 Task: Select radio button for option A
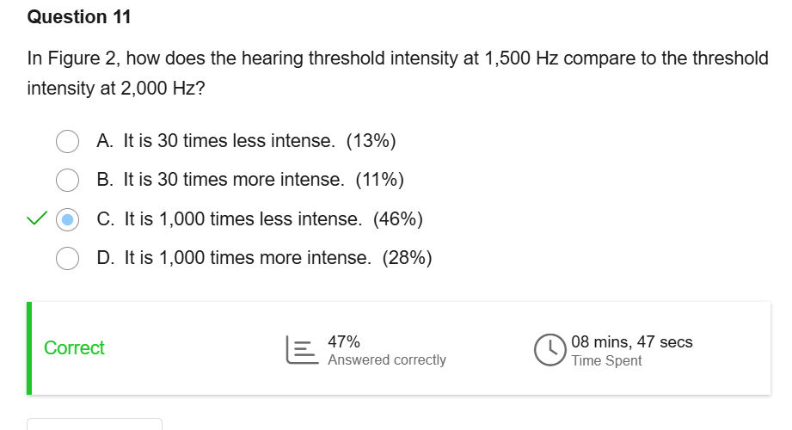(68, 141)
